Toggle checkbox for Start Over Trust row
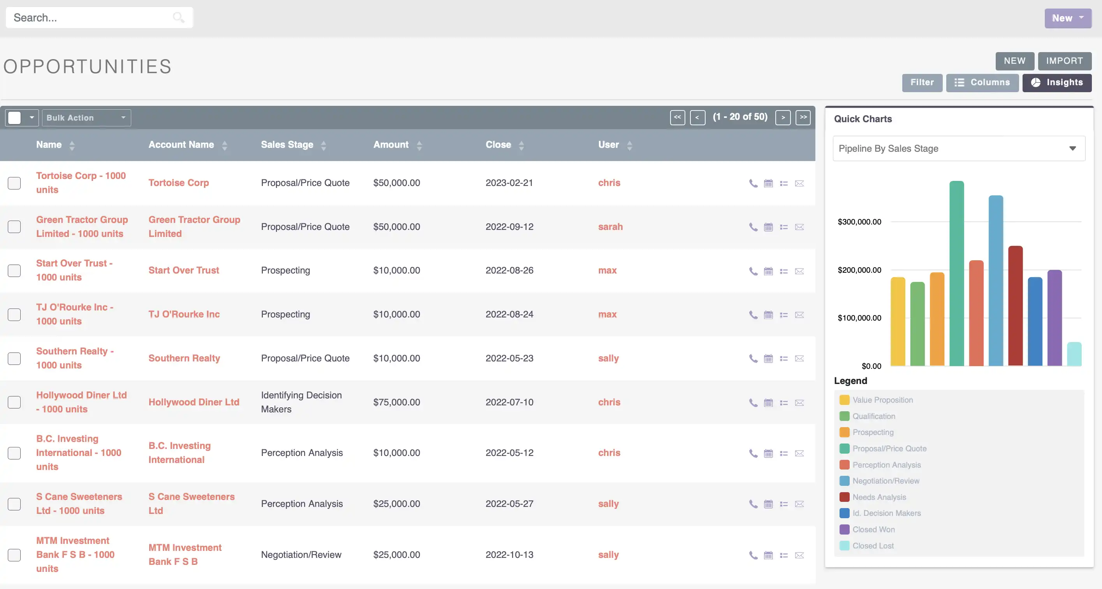This screenshot has height=589, width=1102. coord(14,270)
